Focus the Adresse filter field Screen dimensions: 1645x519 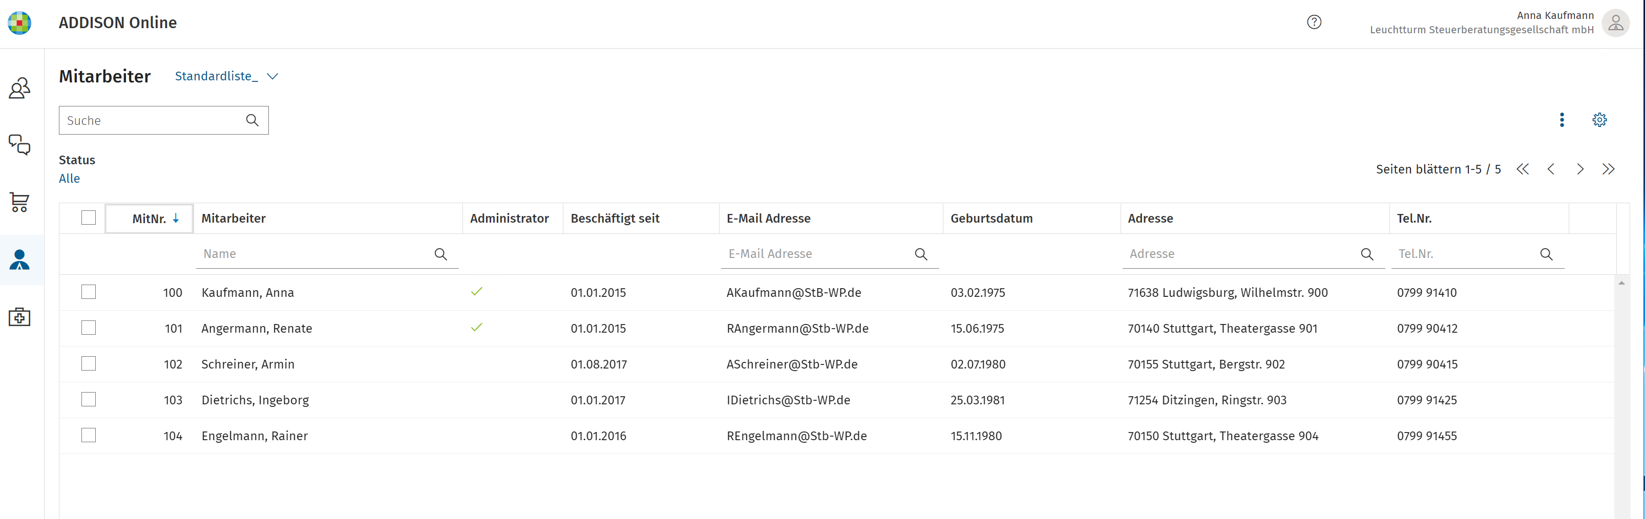[1254, 254]
